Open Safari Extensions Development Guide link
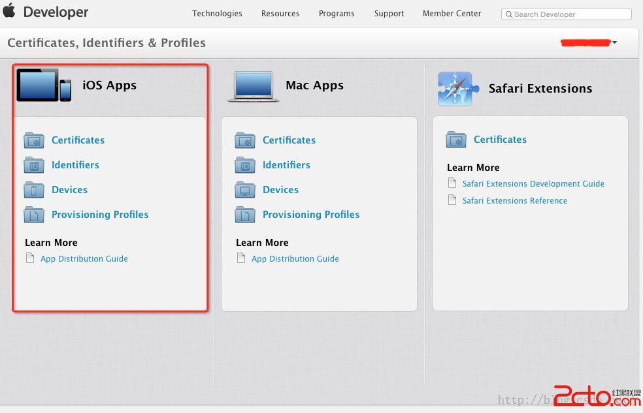The width and height of the screenshot is (643, 413). [533, 184]
